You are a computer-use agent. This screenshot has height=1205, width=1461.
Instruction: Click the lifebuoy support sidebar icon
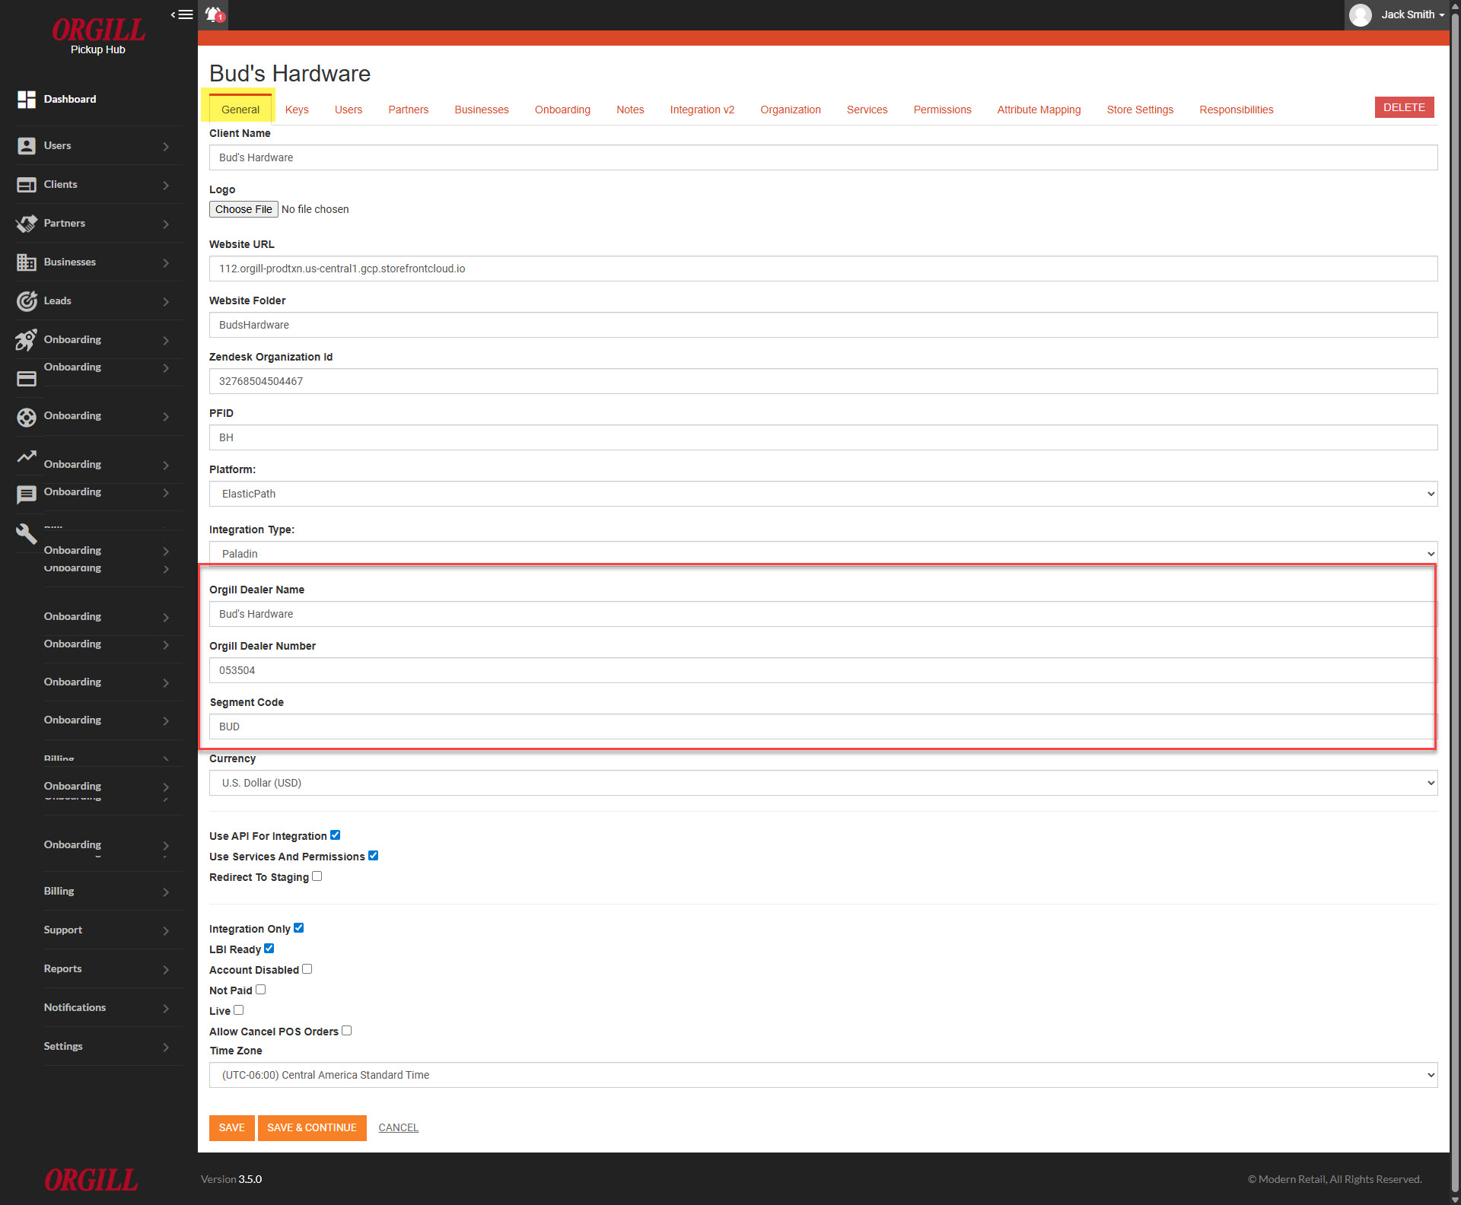pos(27,417)
